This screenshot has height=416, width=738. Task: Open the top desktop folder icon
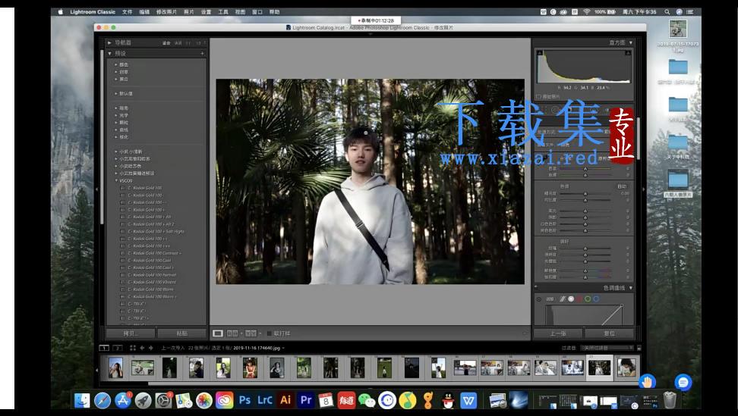click(x=678, y=67)
